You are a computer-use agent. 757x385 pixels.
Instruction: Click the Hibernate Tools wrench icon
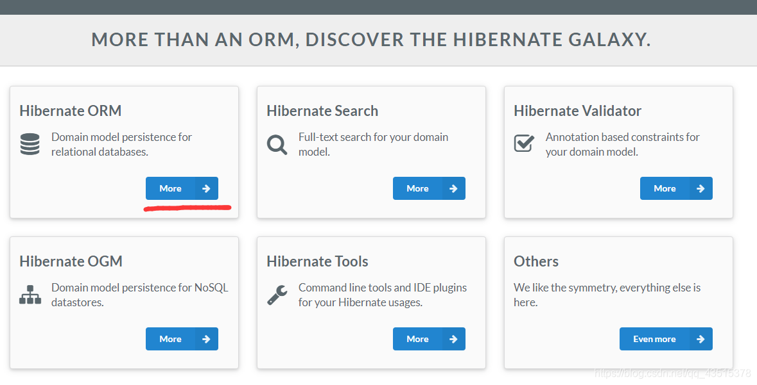[x=277, y=295]
